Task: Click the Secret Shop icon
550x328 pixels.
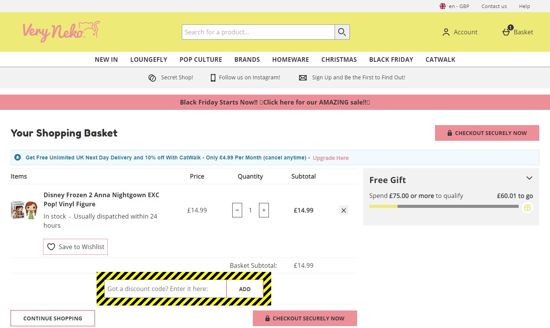Action: click(x=152, y=78)
